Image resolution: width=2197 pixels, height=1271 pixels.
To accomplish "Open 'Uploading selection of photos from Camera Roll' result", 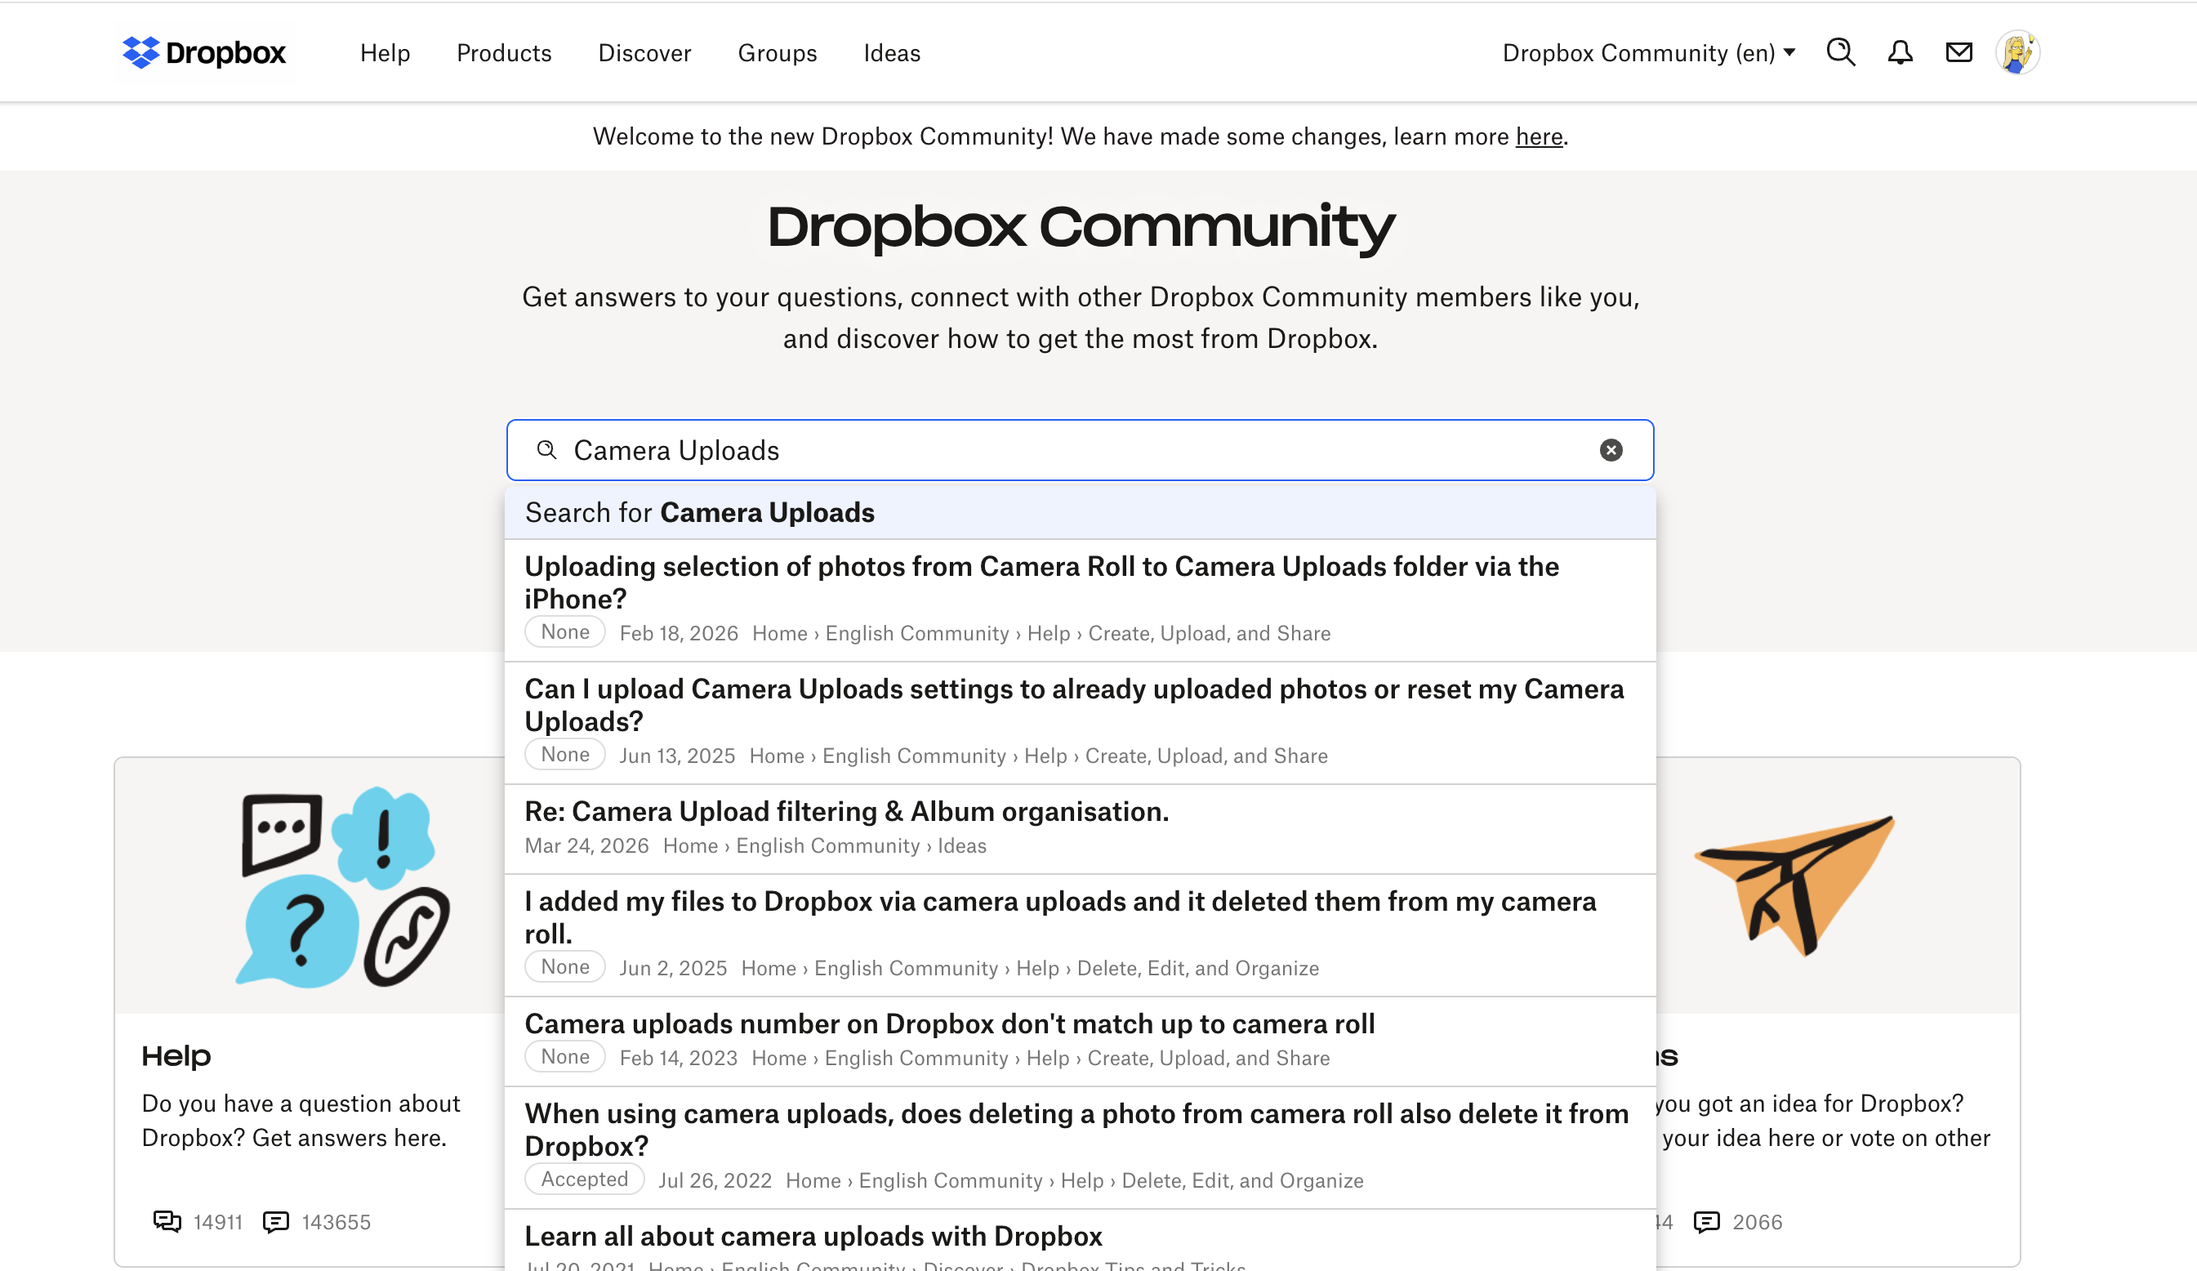I will point(1080,600).
